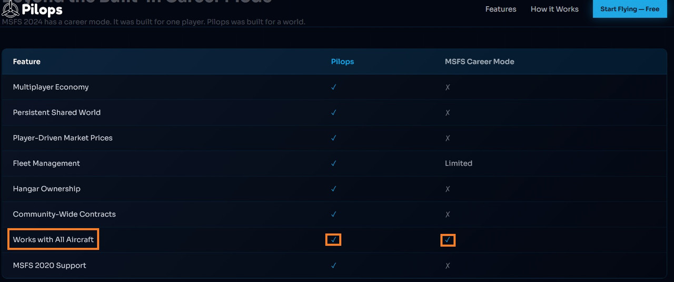Screen dimensions: 674x282
Task: Click the Pilops checkmark for Multiplayer Economy
Action: click(x=333, y=87)
